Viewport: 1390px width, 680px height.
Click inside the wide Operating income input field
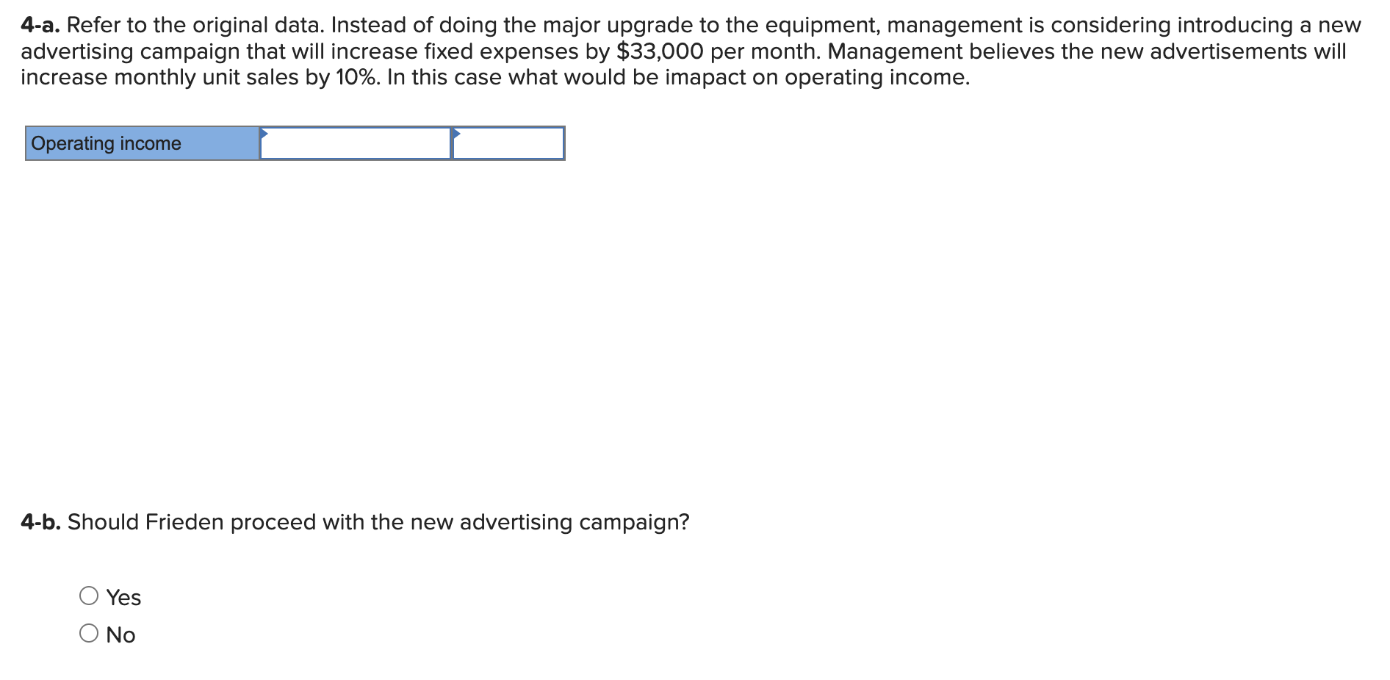coord(356,144)
